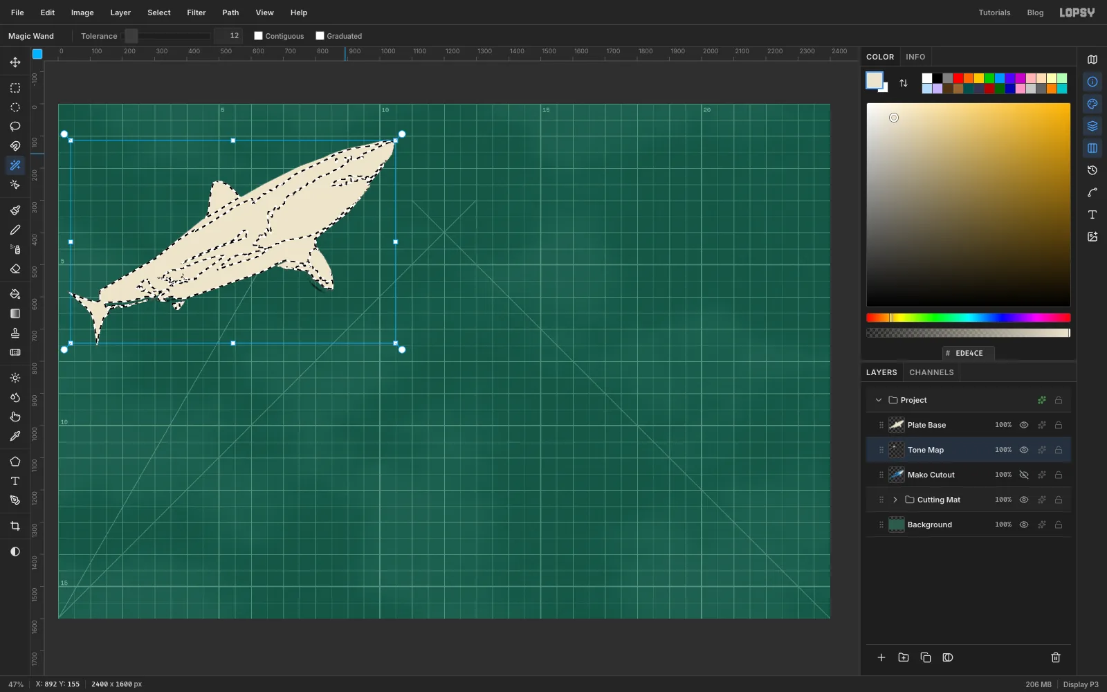The height and width of the screenshot is (692, 1107).
Task: Open the Layer menu
Action: point(120,12)
